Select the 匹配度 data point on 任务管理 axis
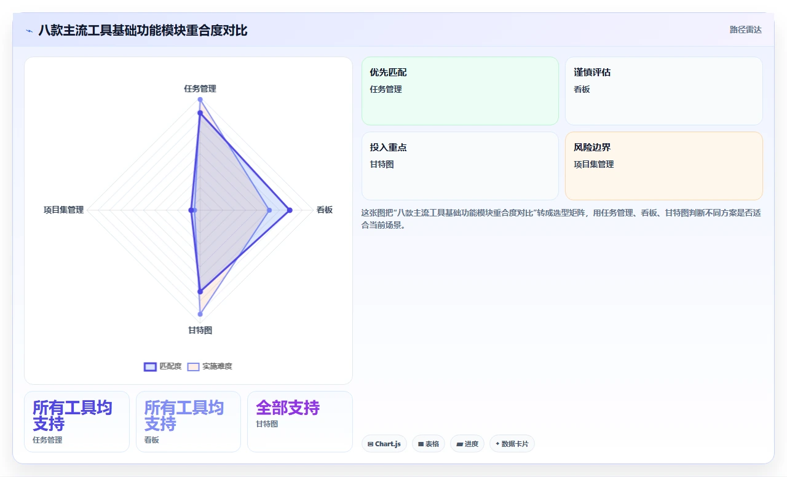The width and height of the screenshot is (787, 477). coord(200,113)
